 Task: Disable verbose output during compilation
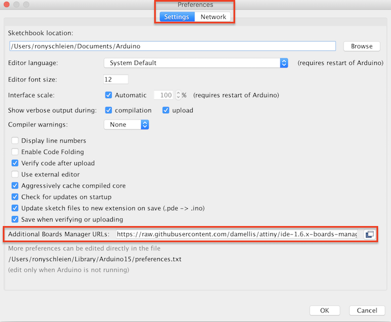click(x=108, y=110)
